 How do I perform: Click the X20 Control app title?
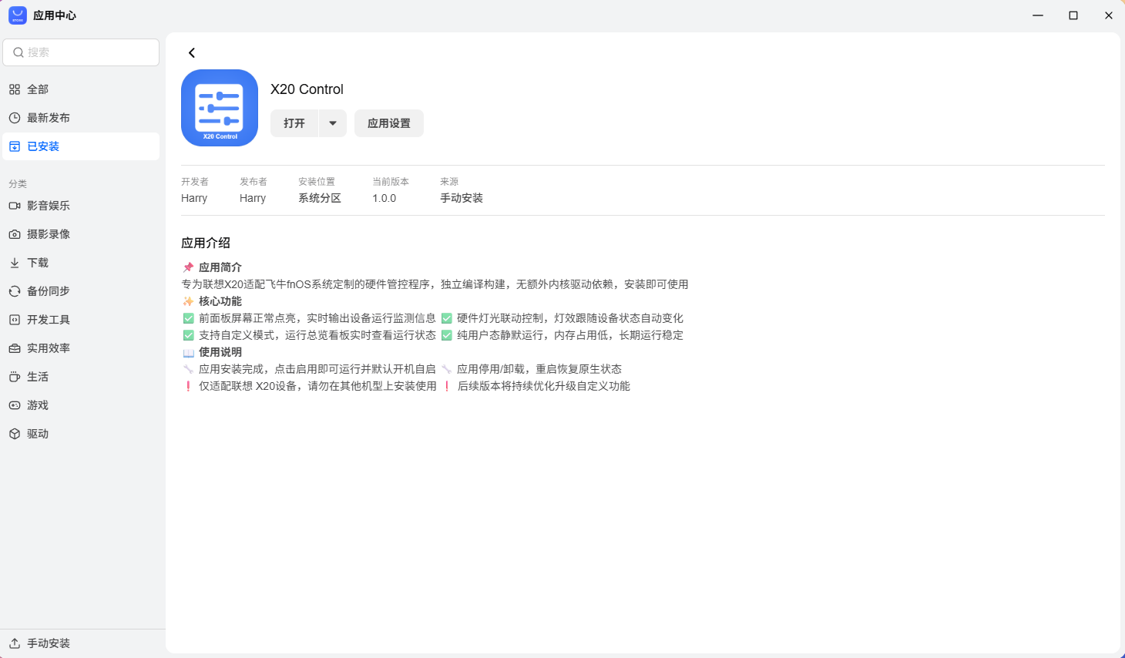coord(307,89)
